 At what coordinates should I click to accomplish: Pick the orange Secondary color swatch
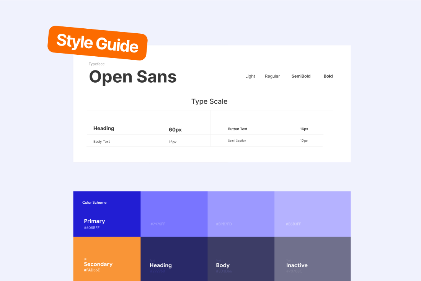(107, 259)
